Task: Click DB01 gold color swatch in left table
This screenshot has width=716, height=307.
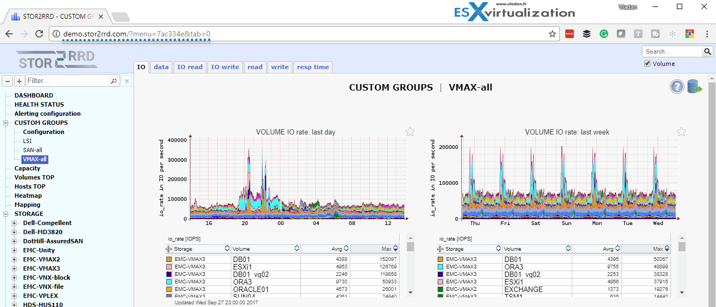Action: tap(169, 259)
